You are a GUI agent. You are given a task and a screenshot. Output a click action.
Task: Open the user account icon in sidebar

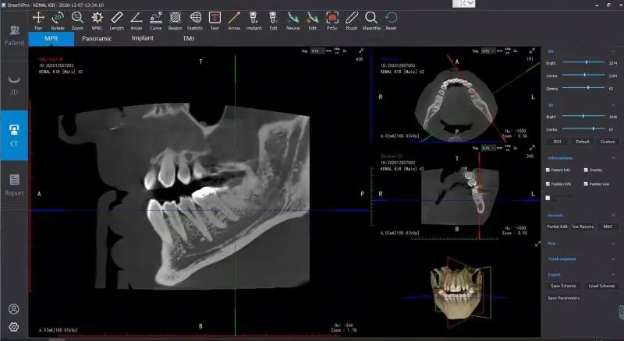pyautogui.click(x=13, y=309)
